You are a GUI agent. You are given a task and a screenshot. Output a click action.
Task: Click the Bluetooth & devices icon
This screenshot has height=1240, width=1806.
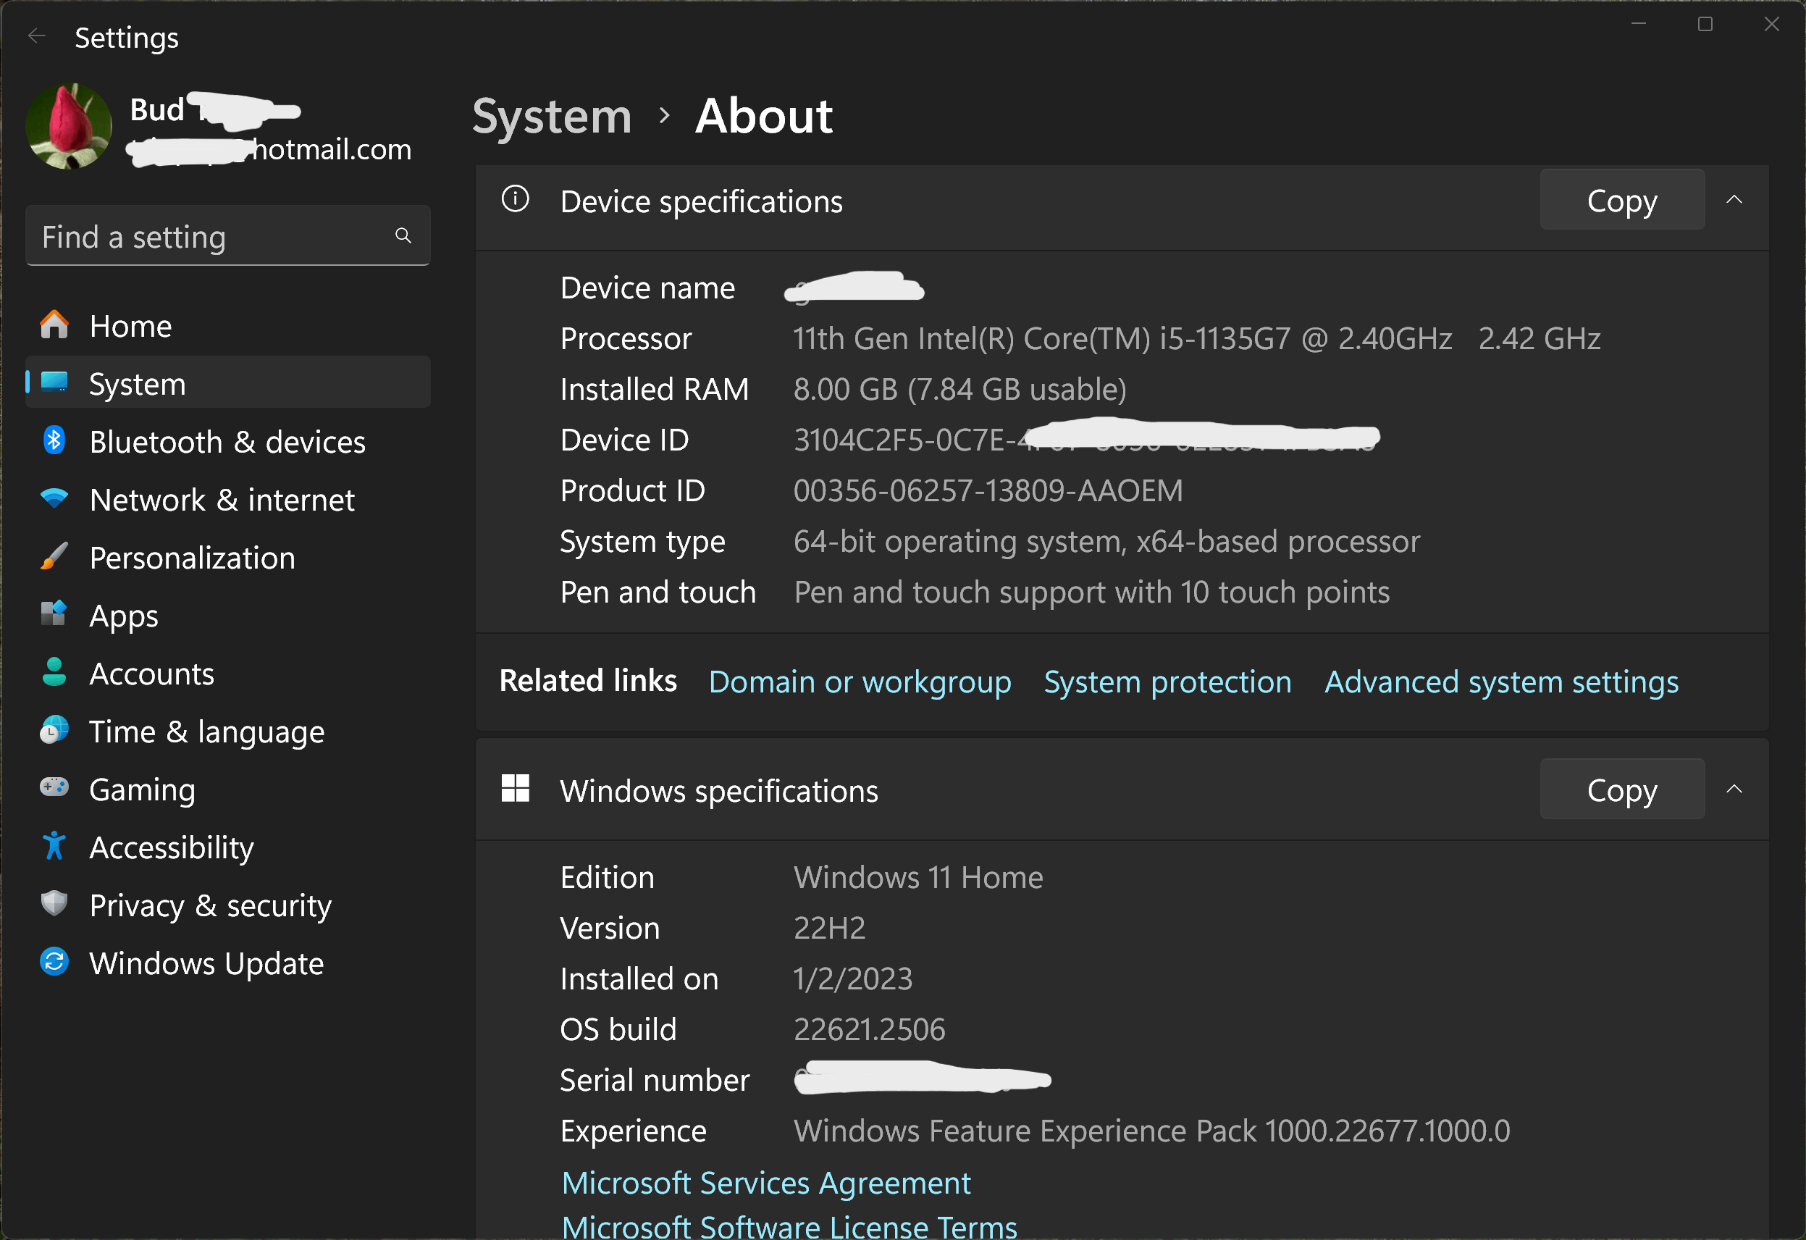coord(54,441)
